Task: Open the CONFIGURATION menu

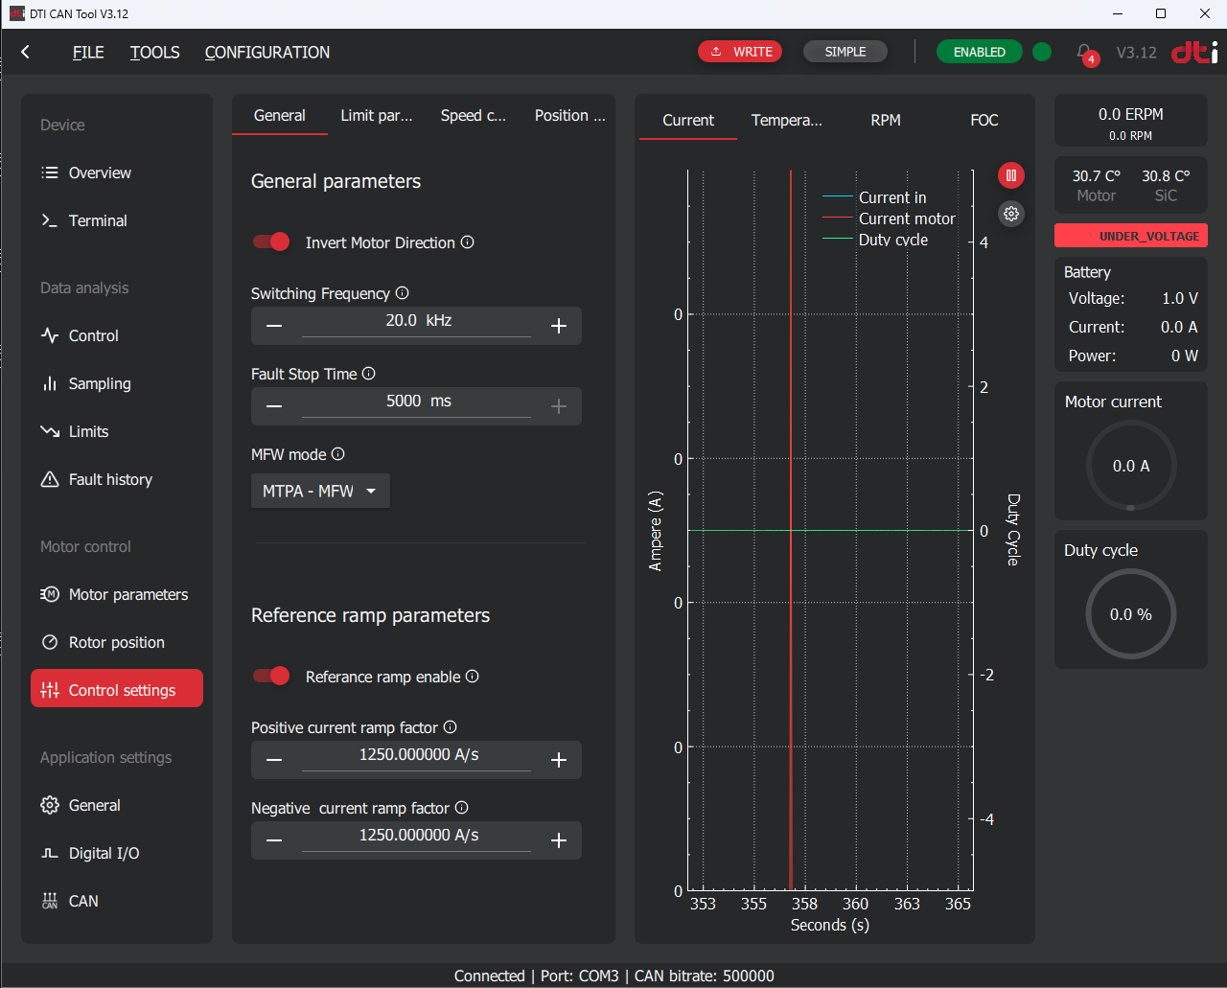Action: tap(267, 53)
